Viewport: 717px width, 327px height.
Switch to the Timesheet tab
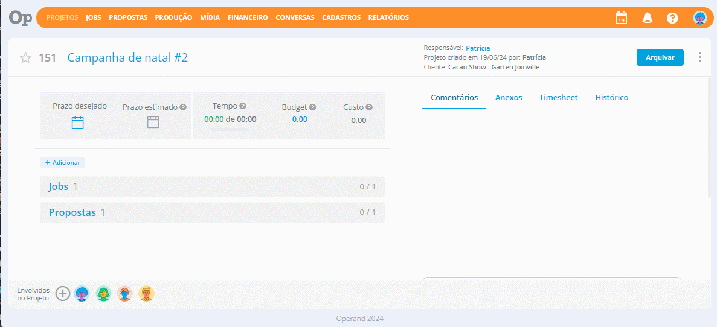click(x=558, y=97)
